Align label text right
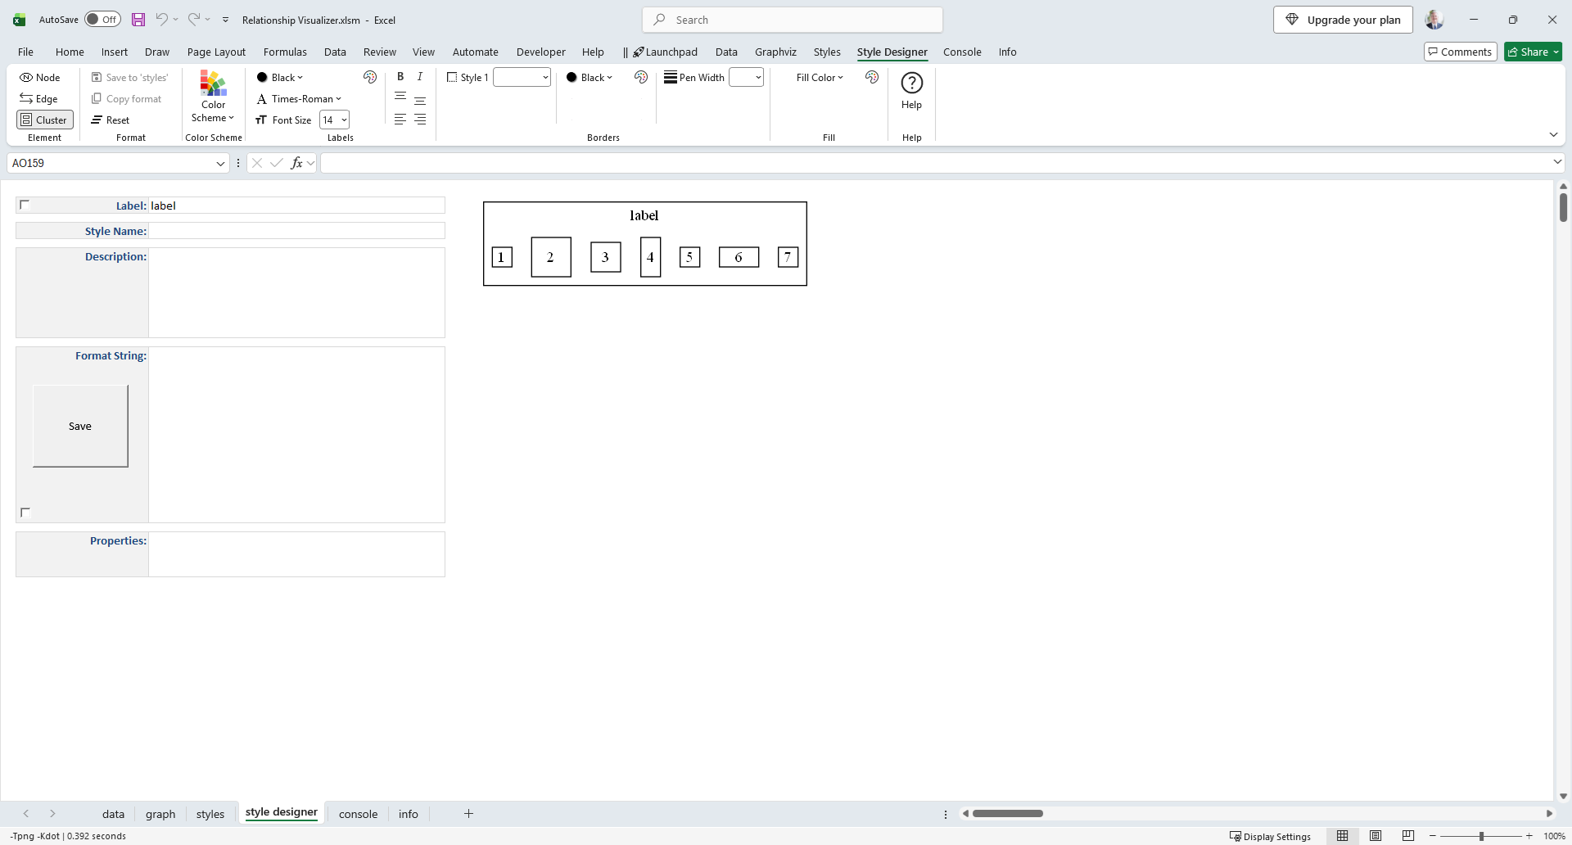Viewport: 1572px width, 845px height. click(420, 120)
